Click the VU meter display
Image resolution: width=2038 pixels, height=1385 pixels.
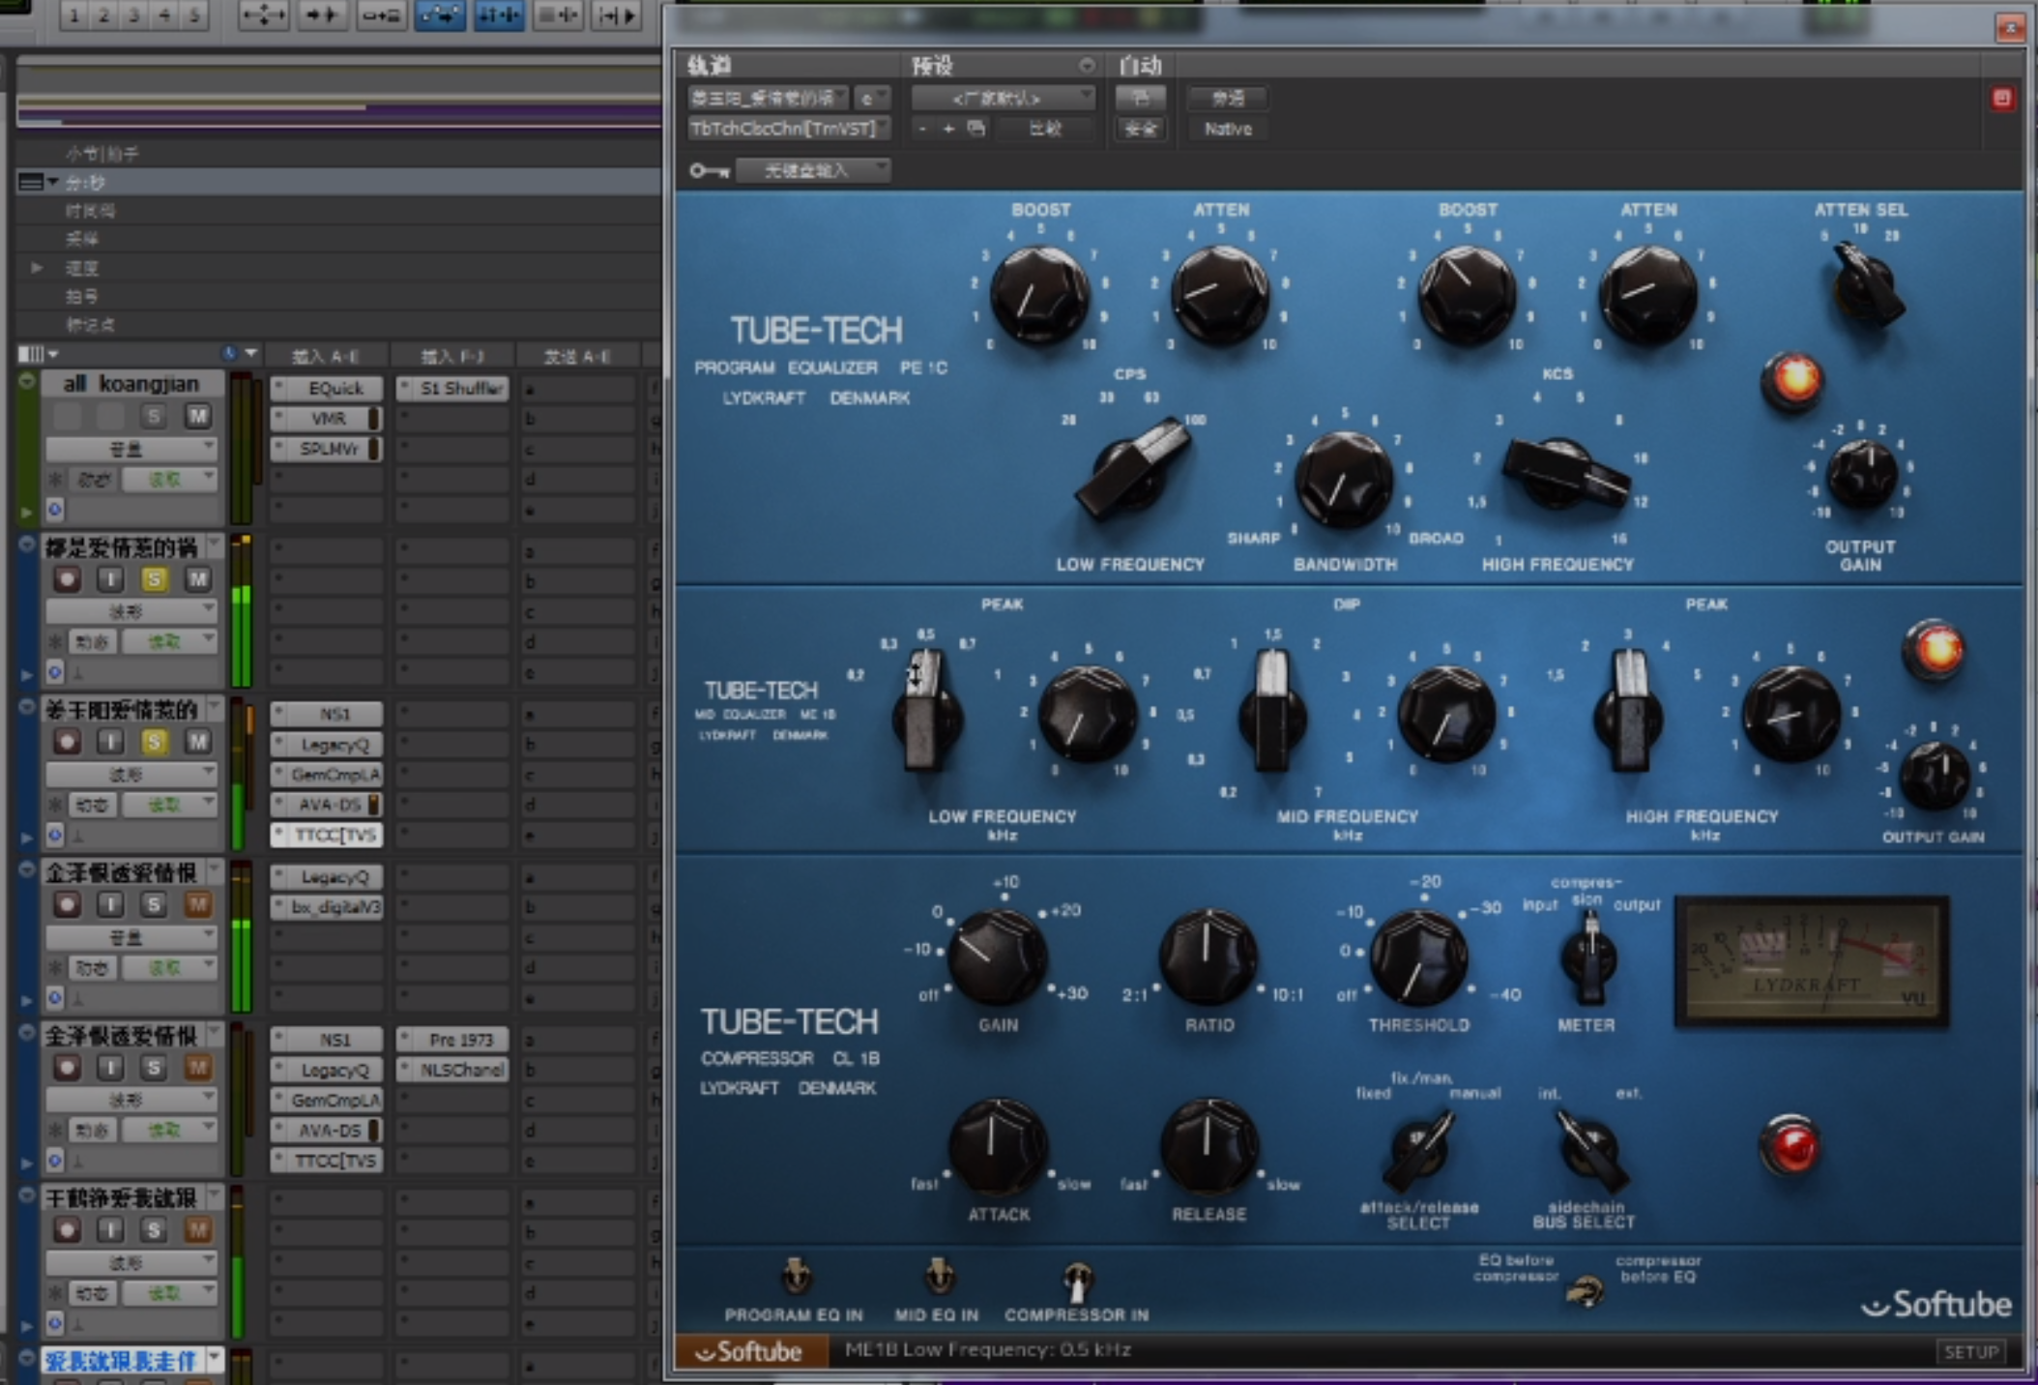click(1811, 960)
